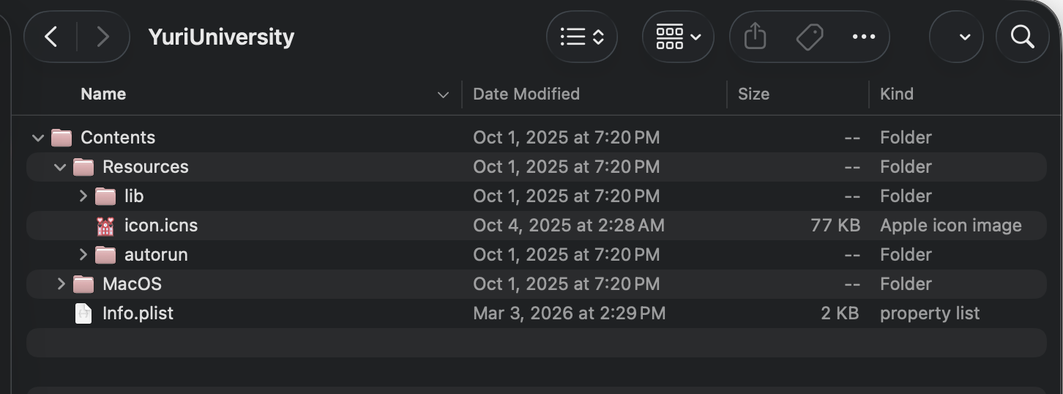Collapse the Resources folder

point(60,167)
